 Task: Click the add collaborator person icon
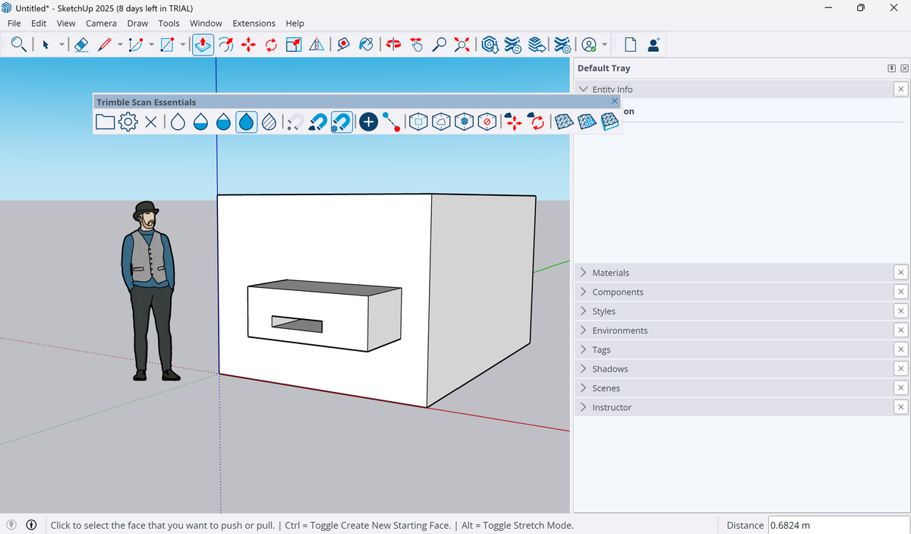click(653, 45)
